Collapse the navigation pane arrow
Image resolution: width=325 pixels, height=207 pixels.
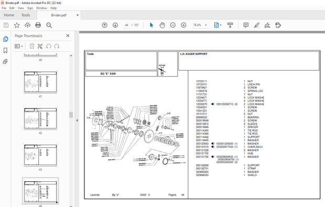[77, 120]
